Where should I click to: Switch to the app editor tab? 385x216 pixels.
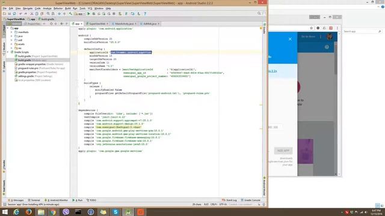pos(77,24)
